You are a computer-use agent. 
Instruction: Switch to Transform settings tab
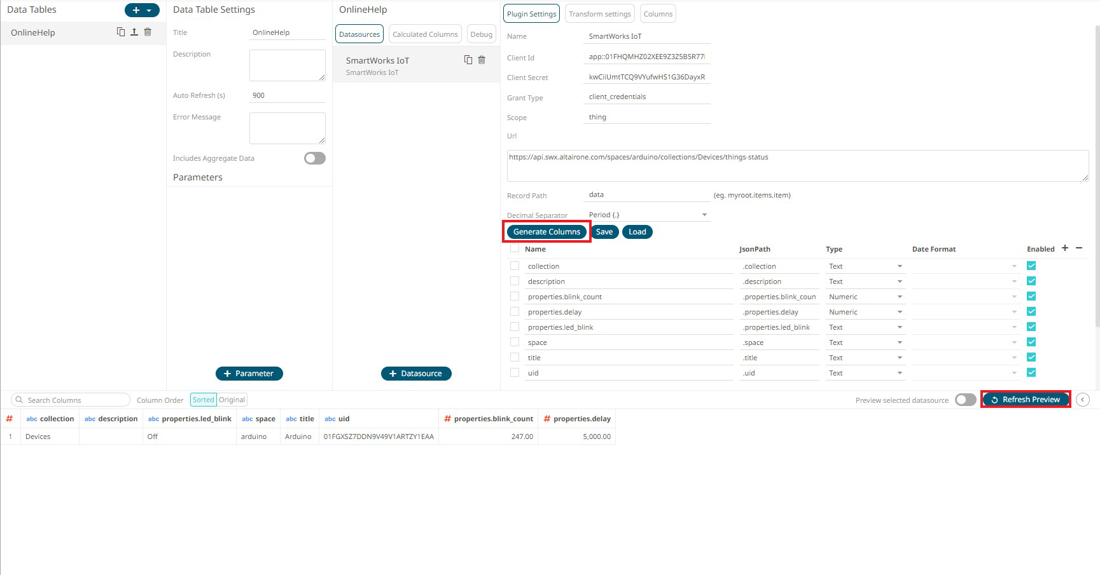pyautogui.click(x=600, y=14)
